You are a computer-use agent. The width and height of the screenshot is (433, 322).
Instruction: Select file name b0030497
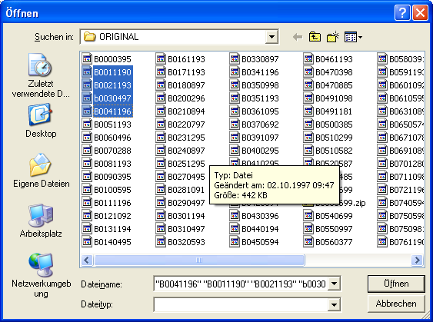(x=112, y=98)
